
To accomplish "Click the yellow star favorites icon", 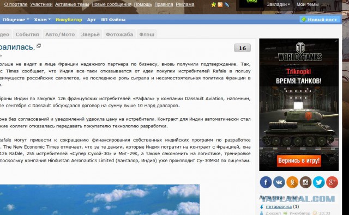I will pos(213,5).
